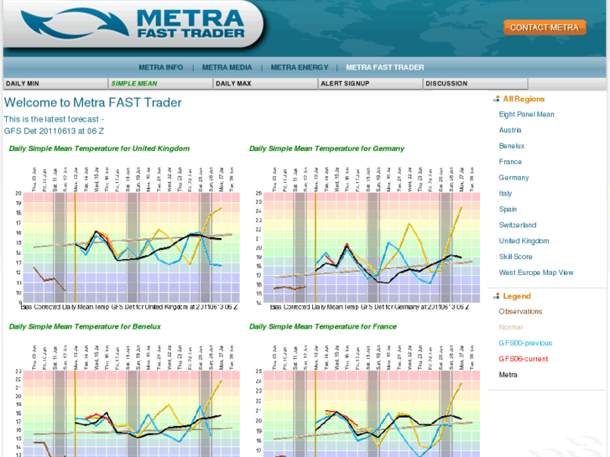Screen dimensions: 610x457
Task: Click the GFS06-current legend entry
Action: (x=524, y=359)
